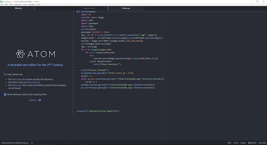Toggle Show Welcome Guide when opening Atom
267x145 pixels.
(x=5, y=94)
